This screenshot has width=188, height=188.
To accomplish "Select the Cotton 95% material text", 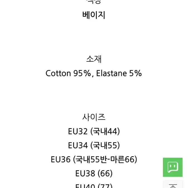I will pyautogui.click(x=68, y=73).
